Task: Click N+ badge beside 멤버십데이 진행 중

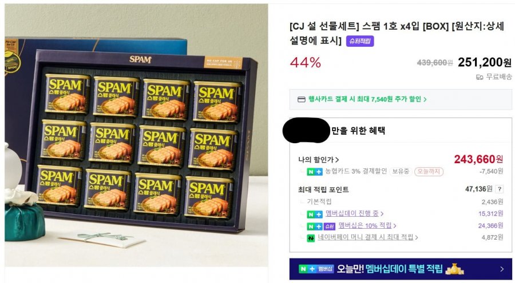Action: [x=314, y=214]
